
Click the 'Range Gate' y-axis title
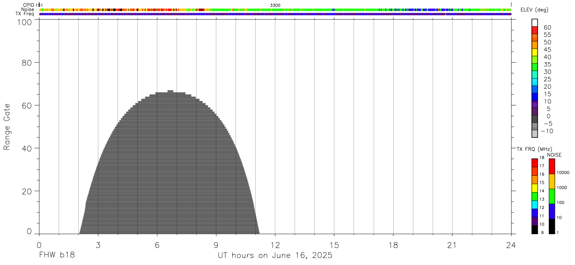(x=7, y=127)
